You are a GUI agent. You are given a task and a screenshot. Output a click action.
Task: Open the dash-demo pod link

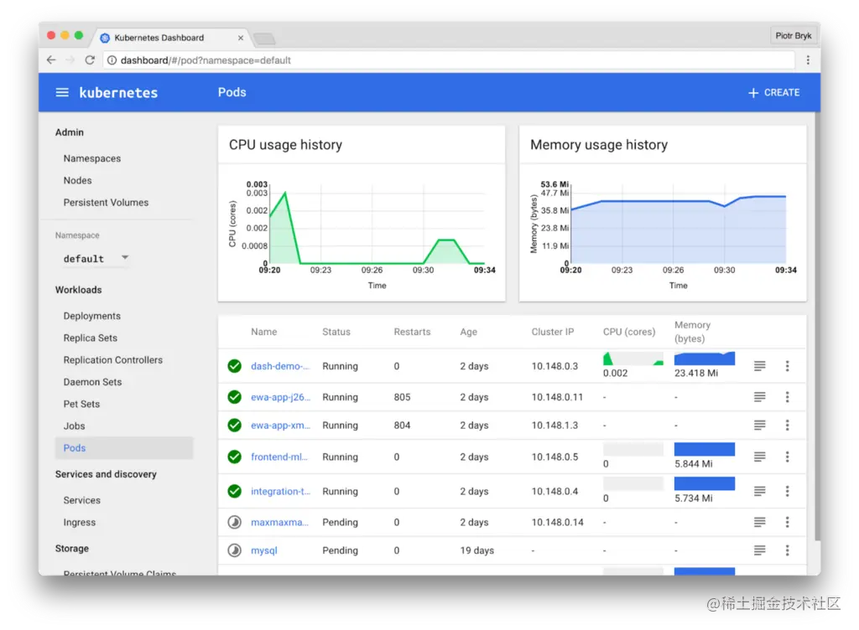click(x=280, y=366)
